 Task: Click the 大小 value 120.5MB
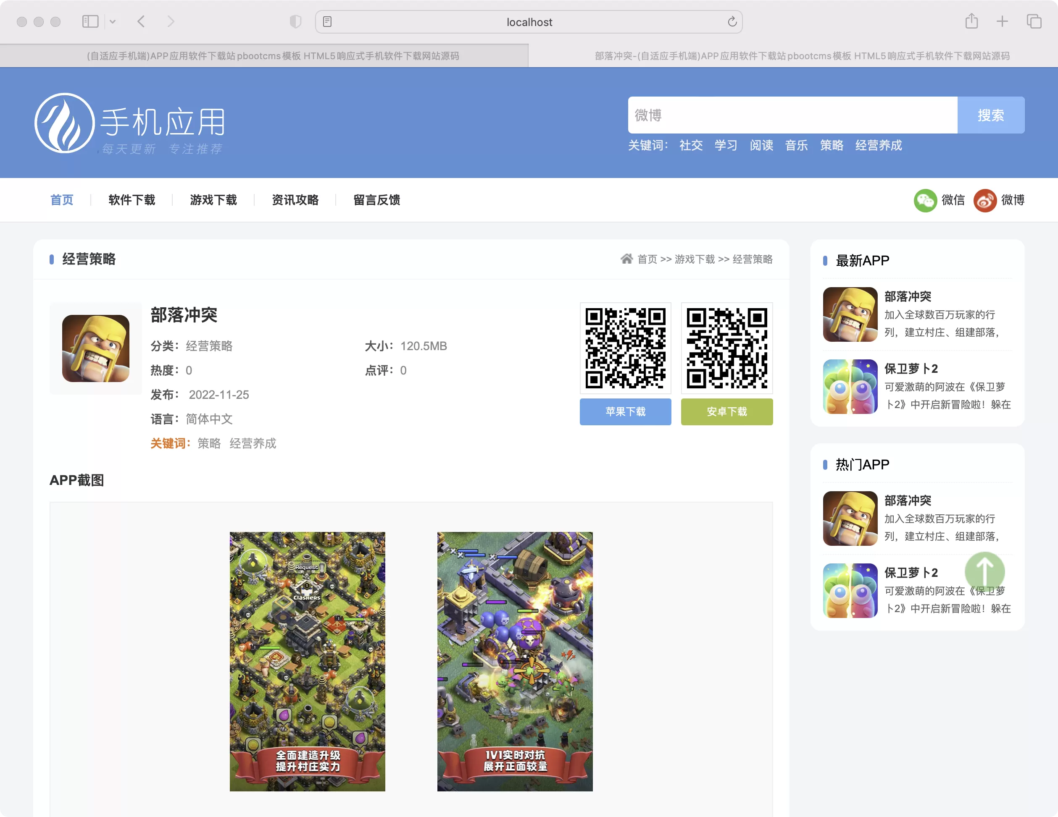424,346
